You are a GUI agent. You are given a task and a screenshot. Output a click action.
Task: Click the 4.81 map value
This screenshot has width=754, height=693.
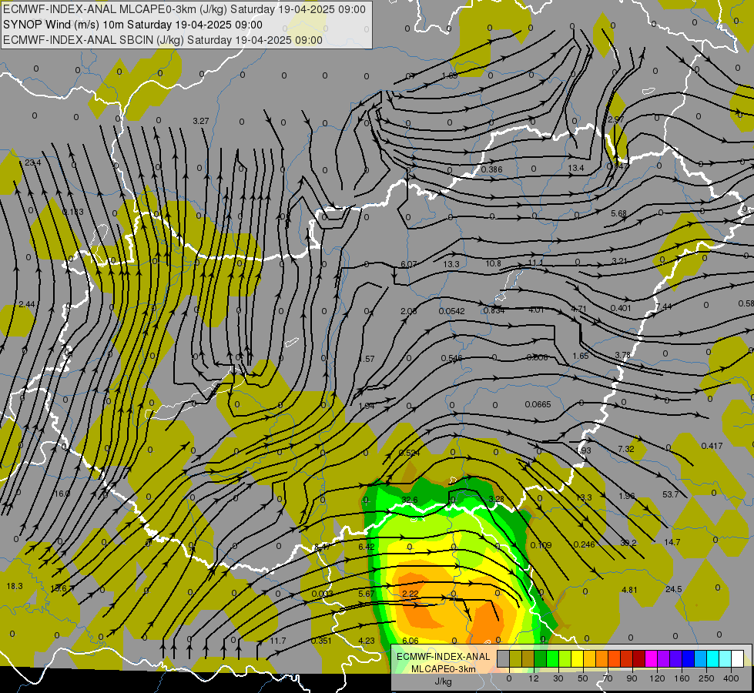(629, 590)
